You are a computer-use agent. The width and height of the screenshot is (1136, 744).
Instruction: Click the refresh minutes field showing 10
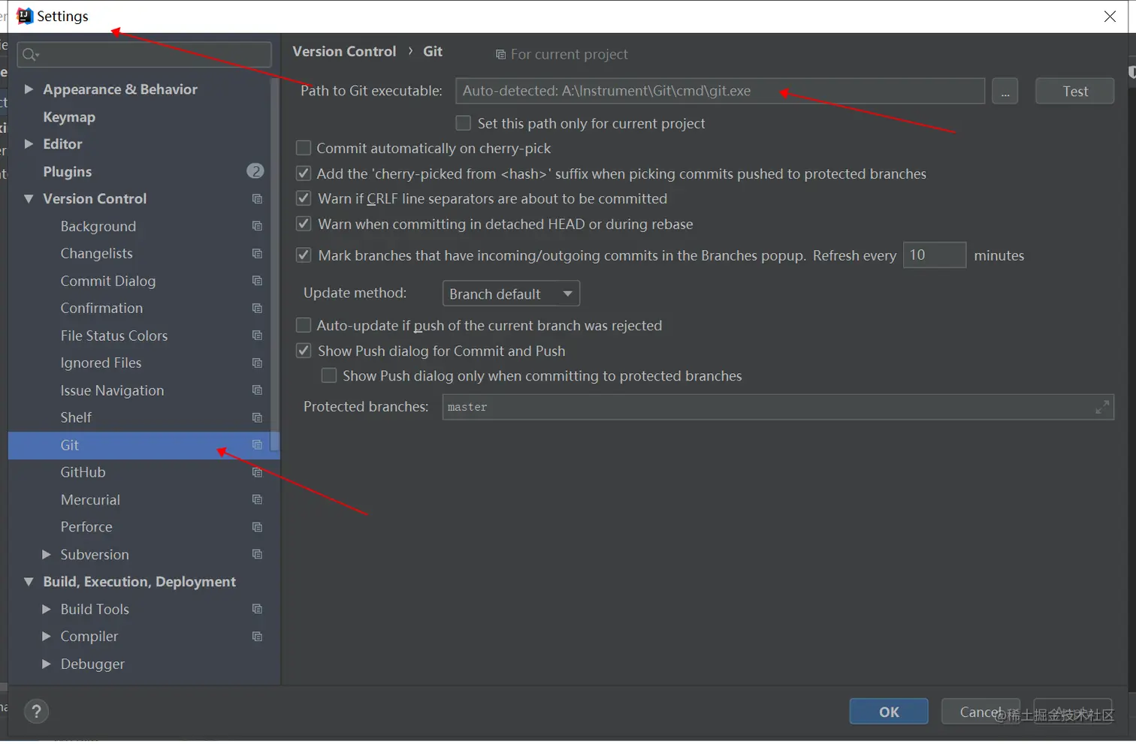click(x=934, y=255)
